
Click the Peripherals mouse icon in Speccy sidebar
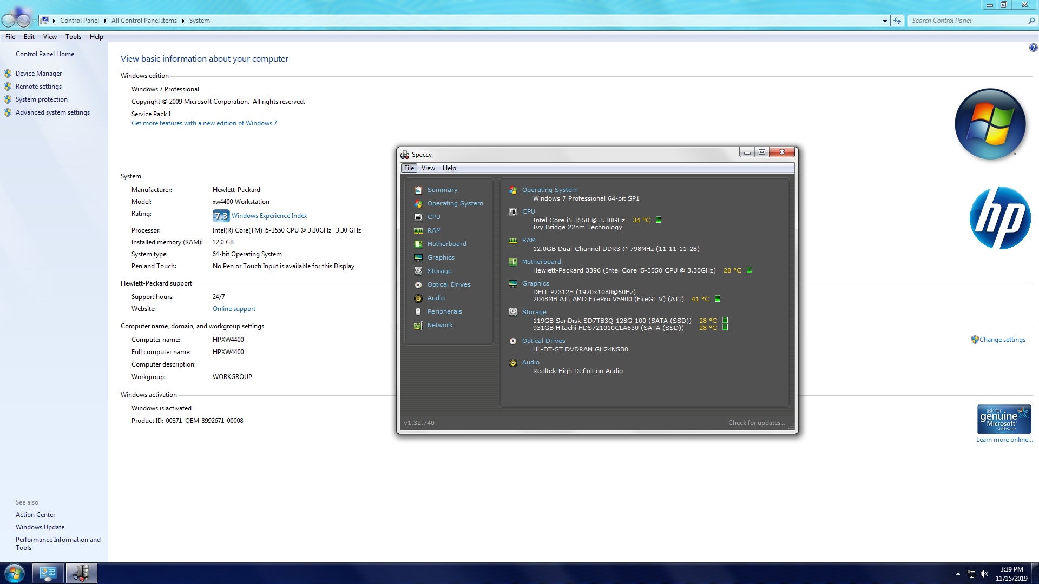(418, 311)
